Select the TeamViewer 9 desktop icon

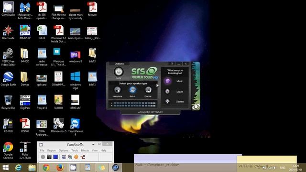coord(76,127)
